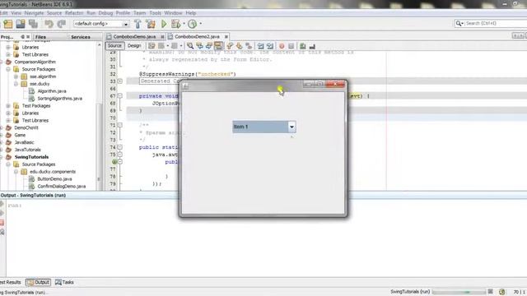527x296 pixels.
Task: Click the Debug Project icon
Action: coord(175,24)
